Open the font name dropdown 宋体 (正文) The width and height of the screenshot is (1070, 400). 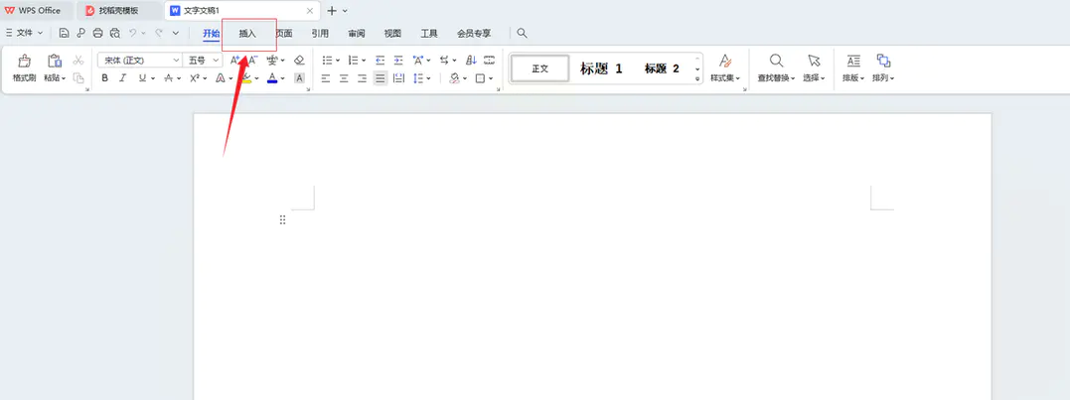pyautogui.click(x=137, y=61)
